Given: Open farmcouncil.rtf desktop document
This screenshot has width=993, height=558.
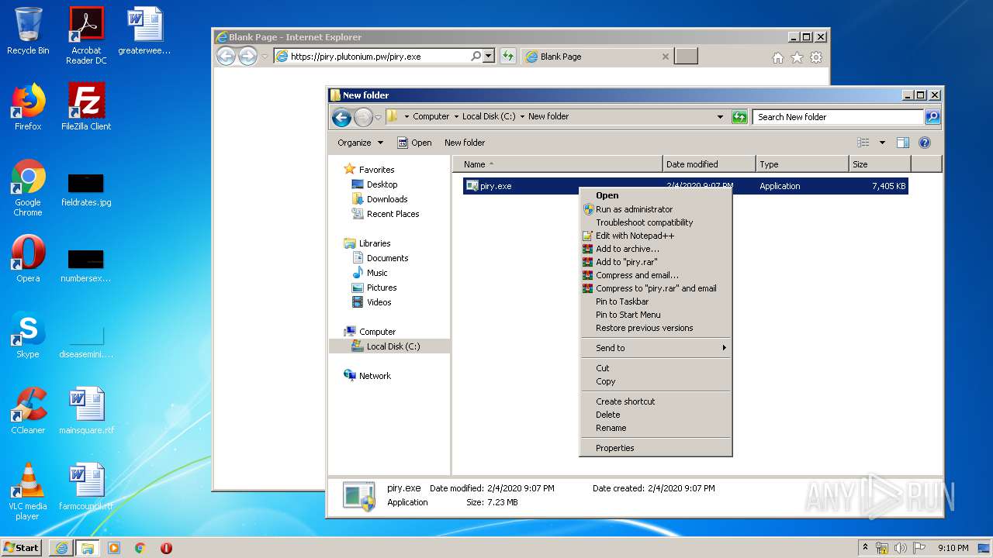Looking at the screenshot, I should pyautogui.click(x=86, y=487).
